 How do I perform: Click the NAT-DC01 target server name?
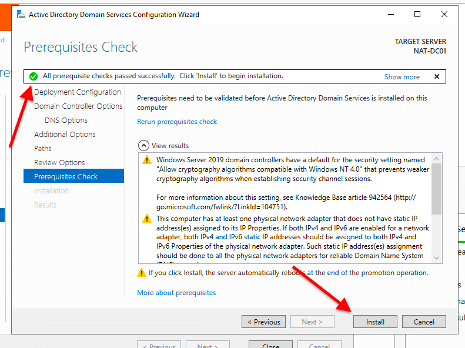[430, 51]
